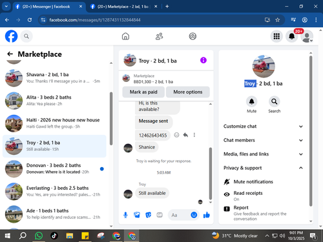Open Ade - 1 beds 1 baths chat
Screen dimensions: 323x242
tap(54, 214)
